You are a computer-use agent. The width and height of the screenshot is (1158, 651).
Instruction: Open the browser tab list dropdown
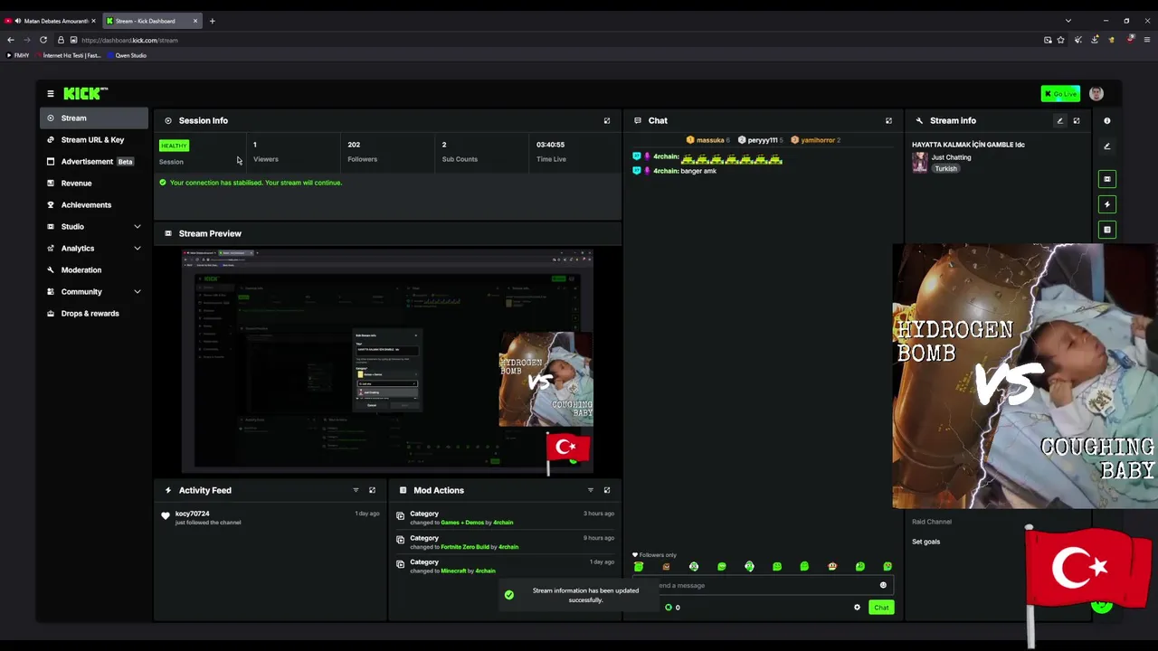[x=1068, y=21]
